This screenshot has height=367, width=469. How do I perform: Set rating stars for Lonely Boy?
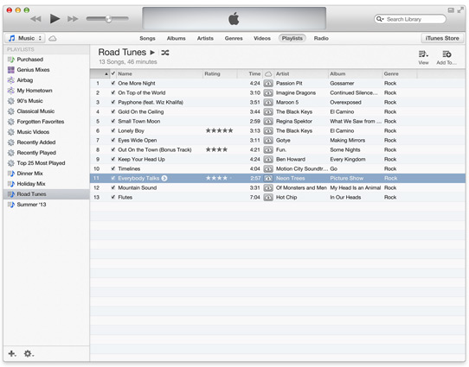[219, 130]
